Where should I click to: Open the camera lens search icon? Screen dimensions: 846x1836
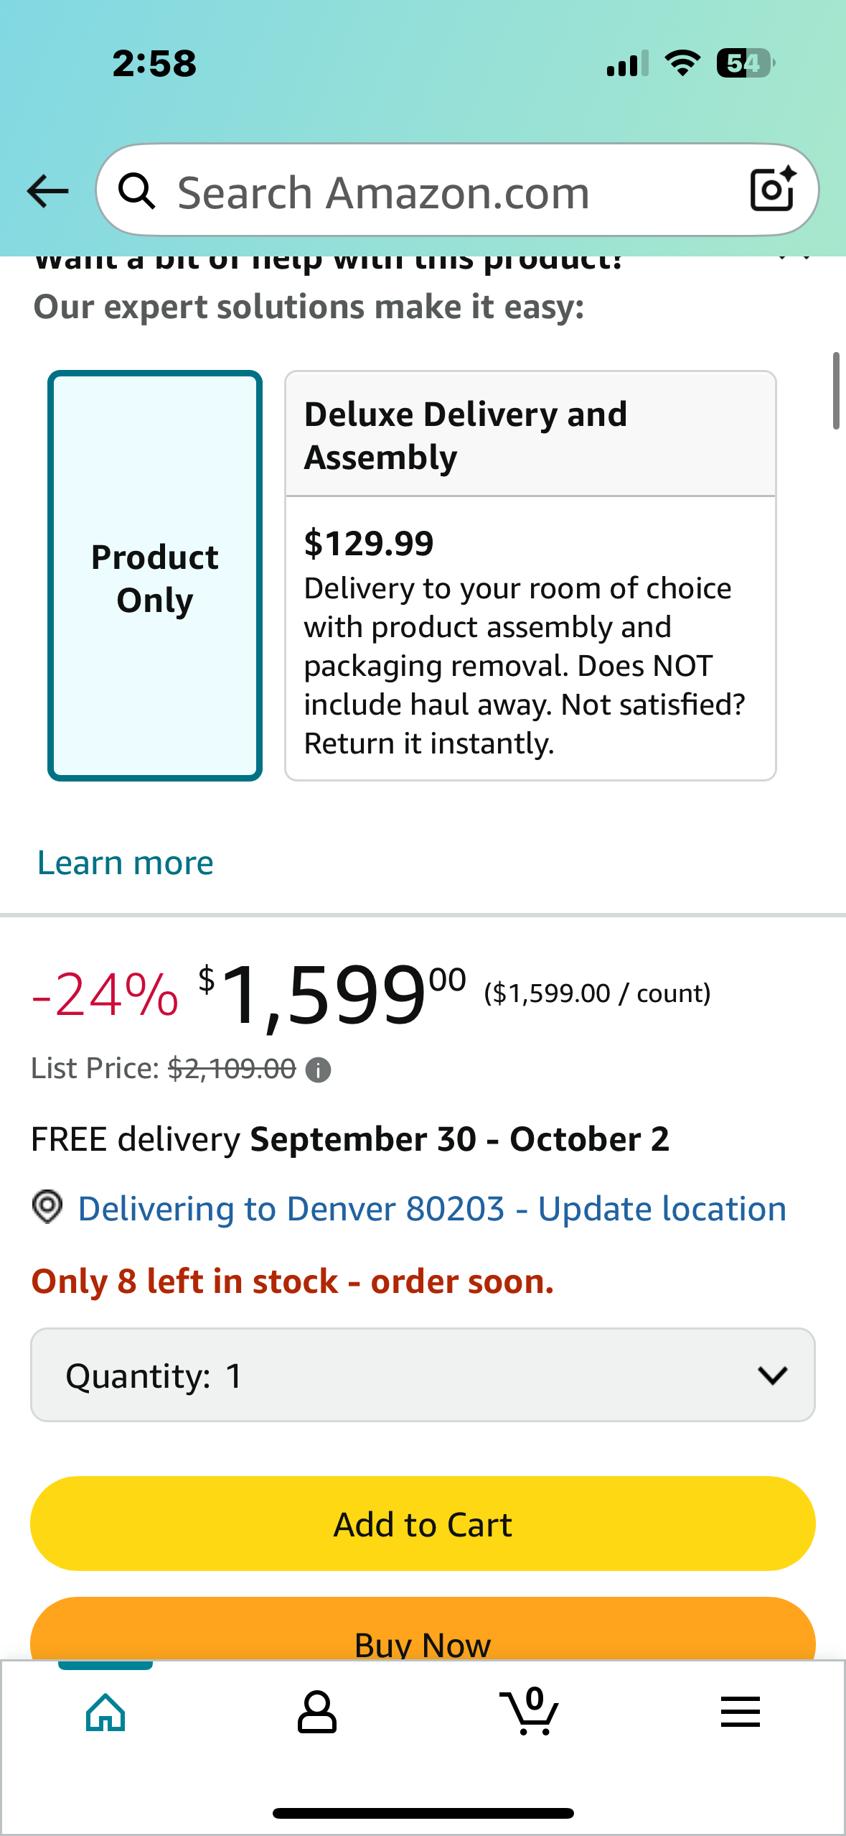[x=772, y=190]
